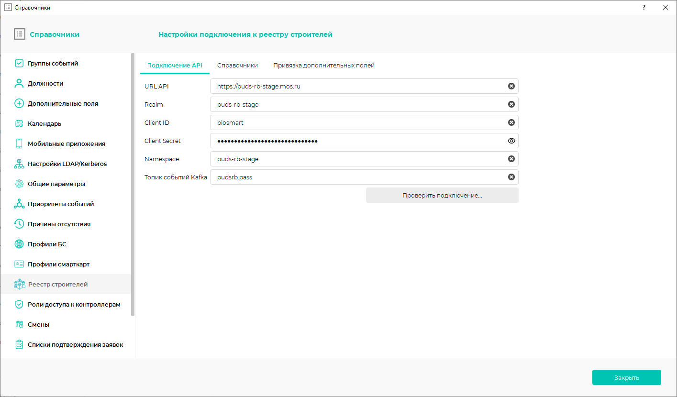This screenshot has width=677, height=397.
Task: Show the Client Secret with the eye icon
Action: pos(511,141)
